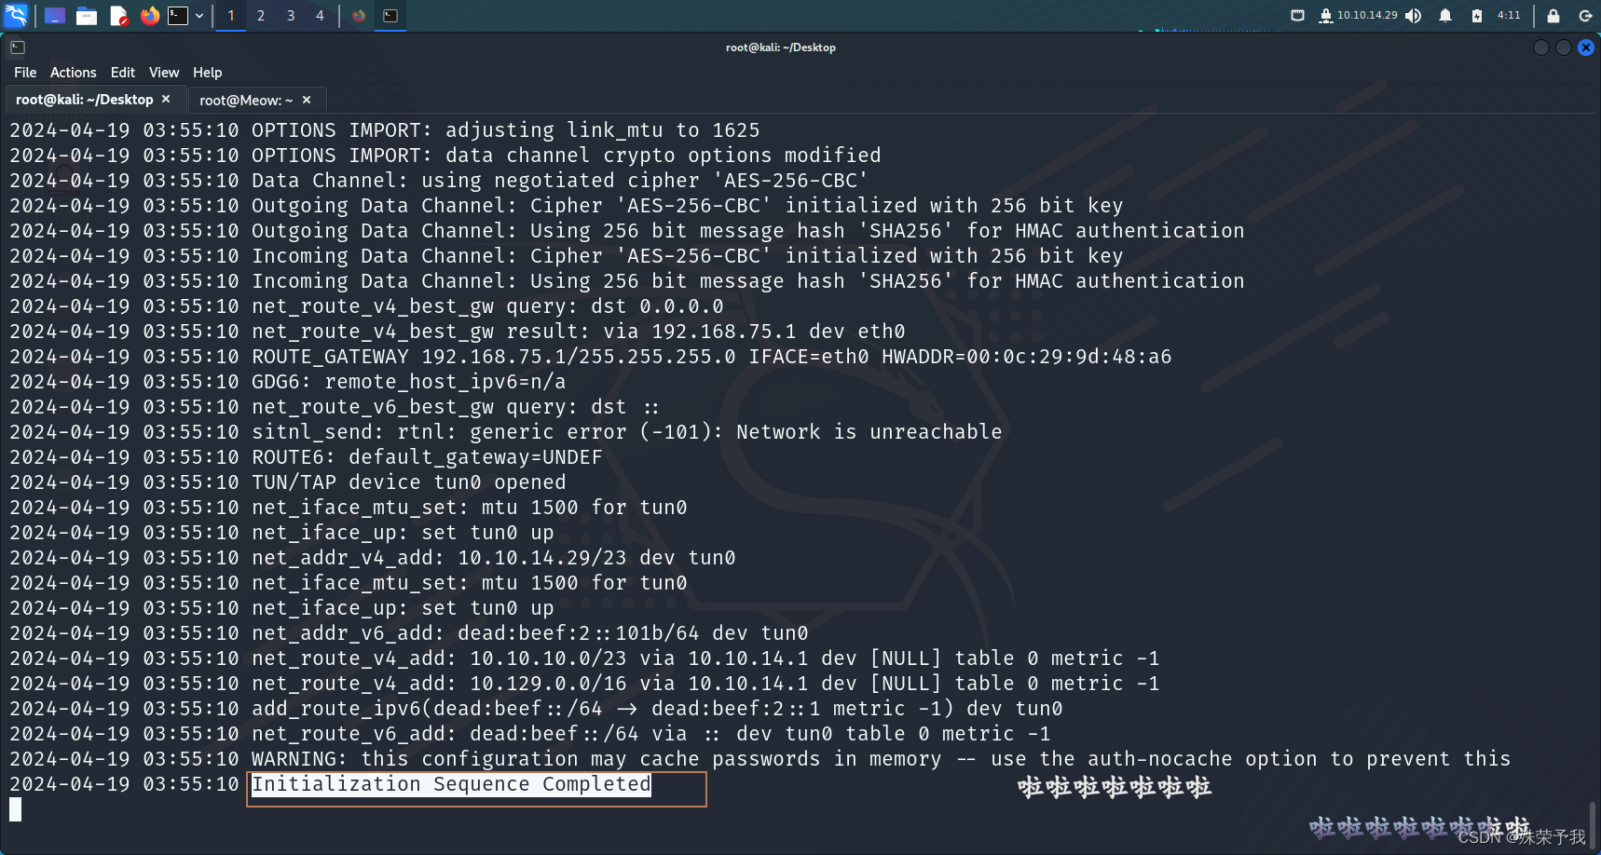Select the terminal window taskbar button
Screen dimensions: 1601x855
[390, 16]
